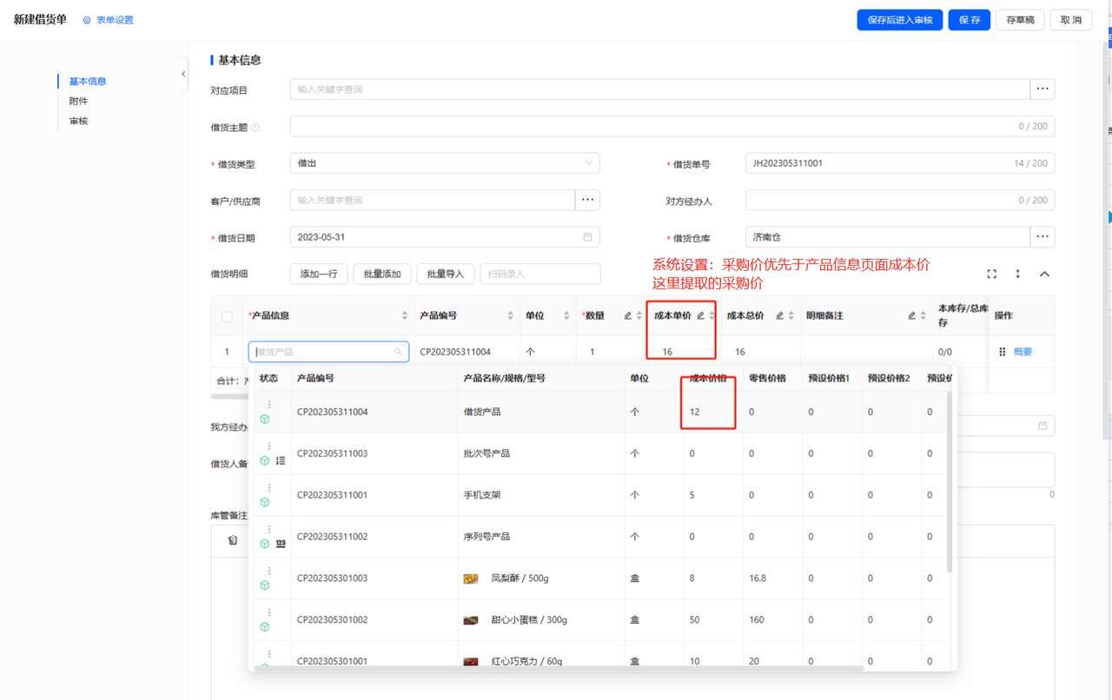Click 凤梨酥 product thumbnail
Viewport: 1112px width, 700px height.
[x=471, y=578]
